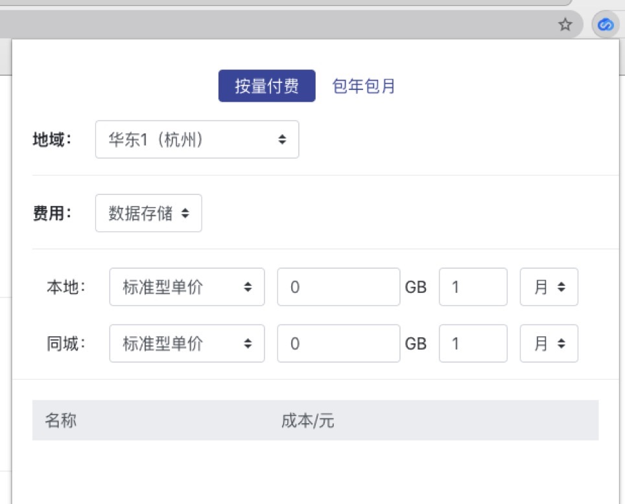Open the 同城 标准型单价 dropdown
Image resolution: width=625 pixels, height=504 pixels.
[x=187, y=343]
